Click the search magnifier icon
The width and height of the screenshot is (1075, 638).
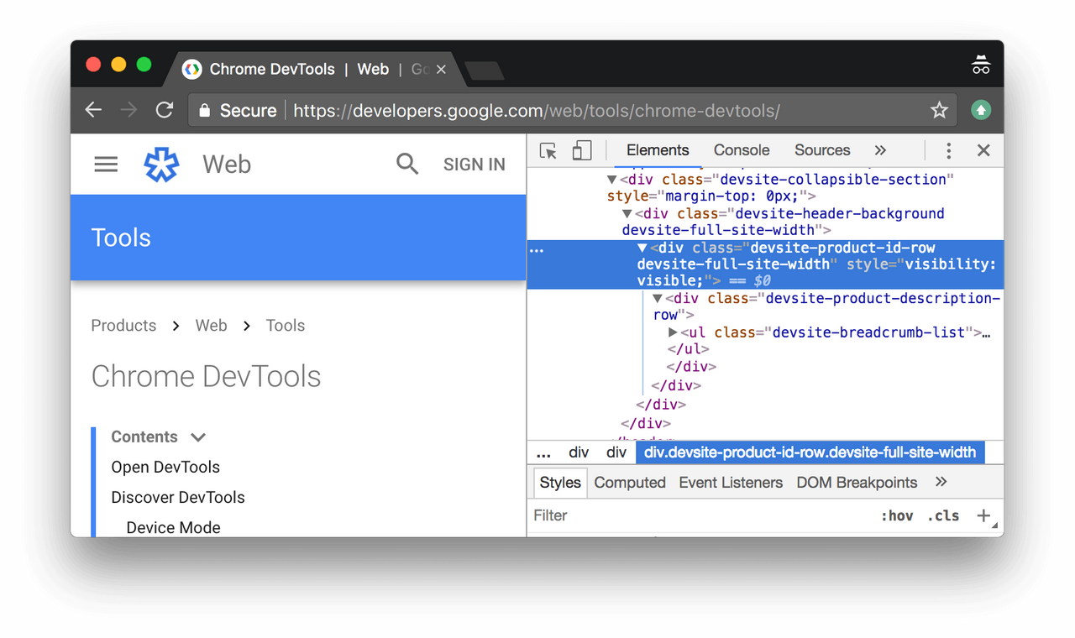coord(407,165)
